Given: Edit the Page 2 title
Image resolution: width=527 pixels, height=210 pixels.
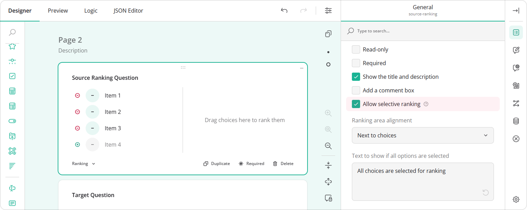Looking at the screenshot, I should pyautogui.click(x=70, y=40).
